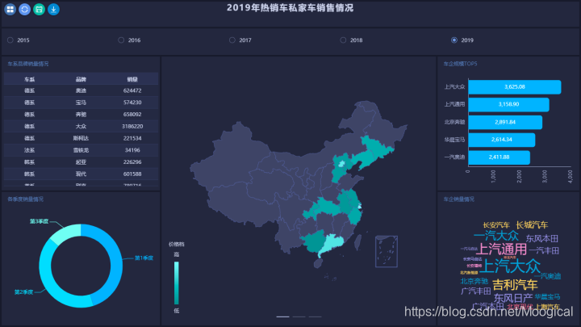Select the 2017 year radio button
Image resolution: width=581 pixels, height=327 pixels.
[232, 40]
